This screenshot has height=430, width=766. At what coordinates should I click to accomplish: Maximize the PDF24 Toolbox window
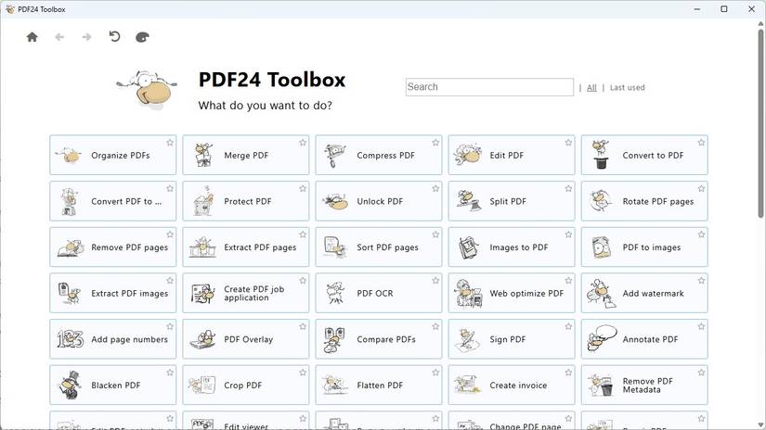point(724,9)
